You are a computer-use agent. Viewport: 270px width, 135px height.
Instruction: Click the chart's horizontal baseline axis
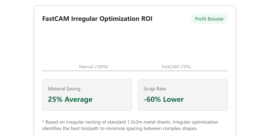pyautogui.click(x=135, y=71)
